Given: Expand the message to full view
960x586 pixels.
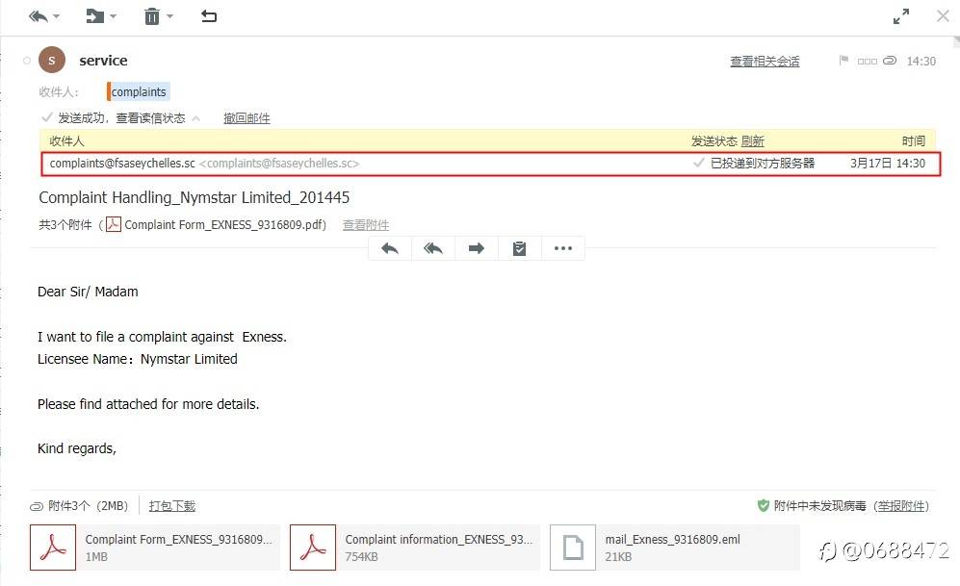Looking at the screenshot, I should (x=900, y=16).
